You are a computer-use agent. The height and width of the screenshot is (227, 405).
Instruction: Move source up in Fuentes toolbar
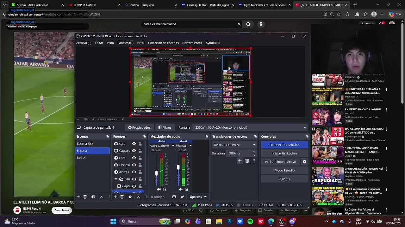pos(138,197)
